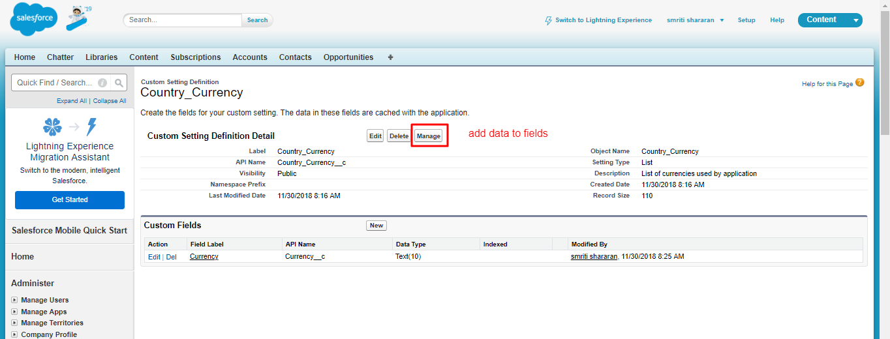Click the Search button in header

pos(257,20)
